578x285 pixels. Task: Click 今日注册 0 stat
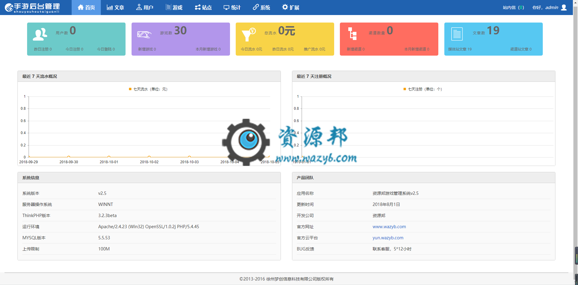tap(74, 49)
